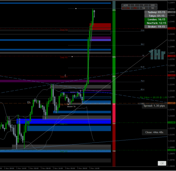Viewport: 176px width, 171px height.
Task: Click the Off toggle button
Action: point(162,163)
